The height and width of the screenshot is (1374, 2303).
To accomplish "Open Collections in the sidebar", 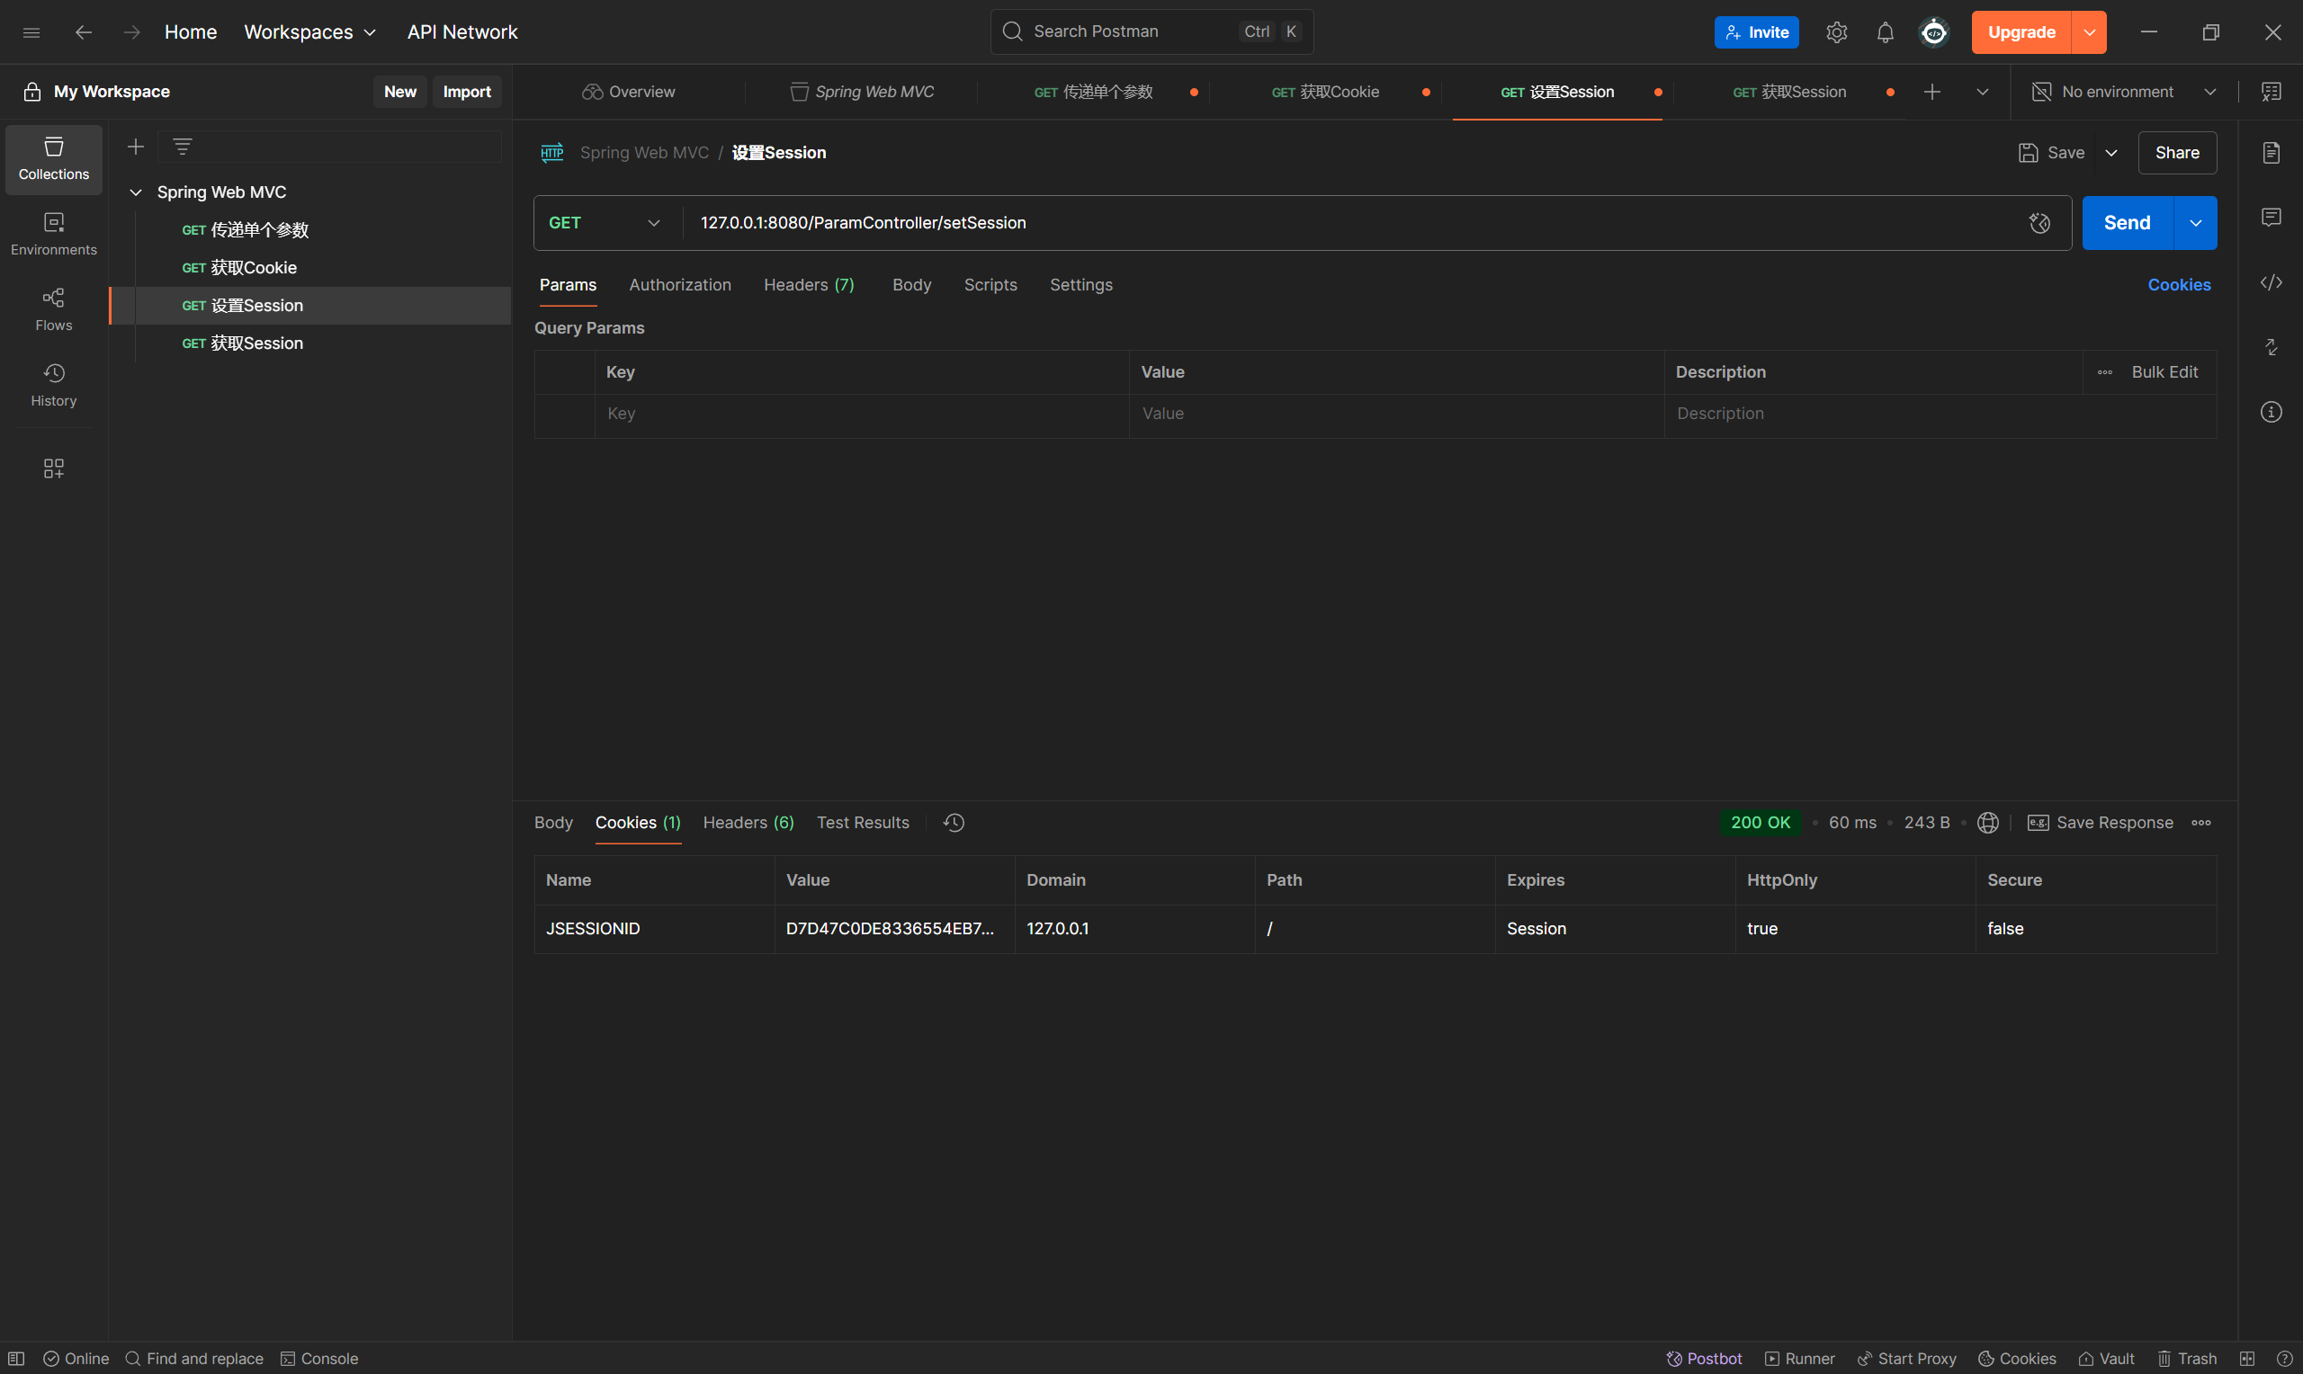I will (54, 159).
